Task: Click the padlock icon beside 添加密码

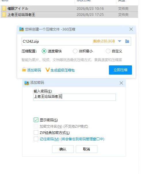Action: click(x=24, y=70)
